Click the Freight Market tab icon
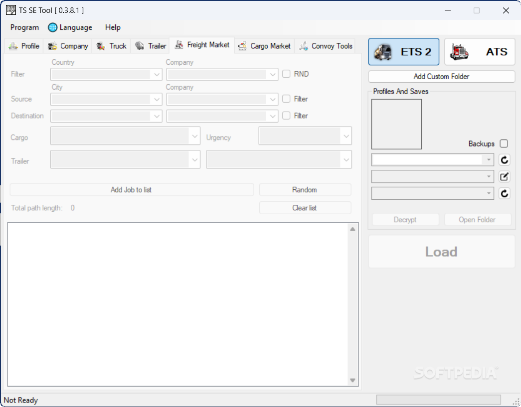Image resolution: width=521 pixels, height=407 pixels. (x=179, y=44)
